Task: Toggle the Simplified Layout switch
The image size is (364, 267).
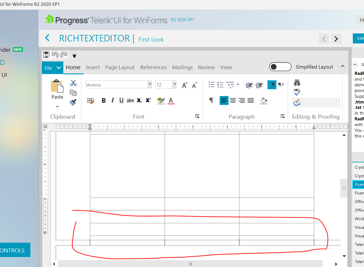Action: 280,67
